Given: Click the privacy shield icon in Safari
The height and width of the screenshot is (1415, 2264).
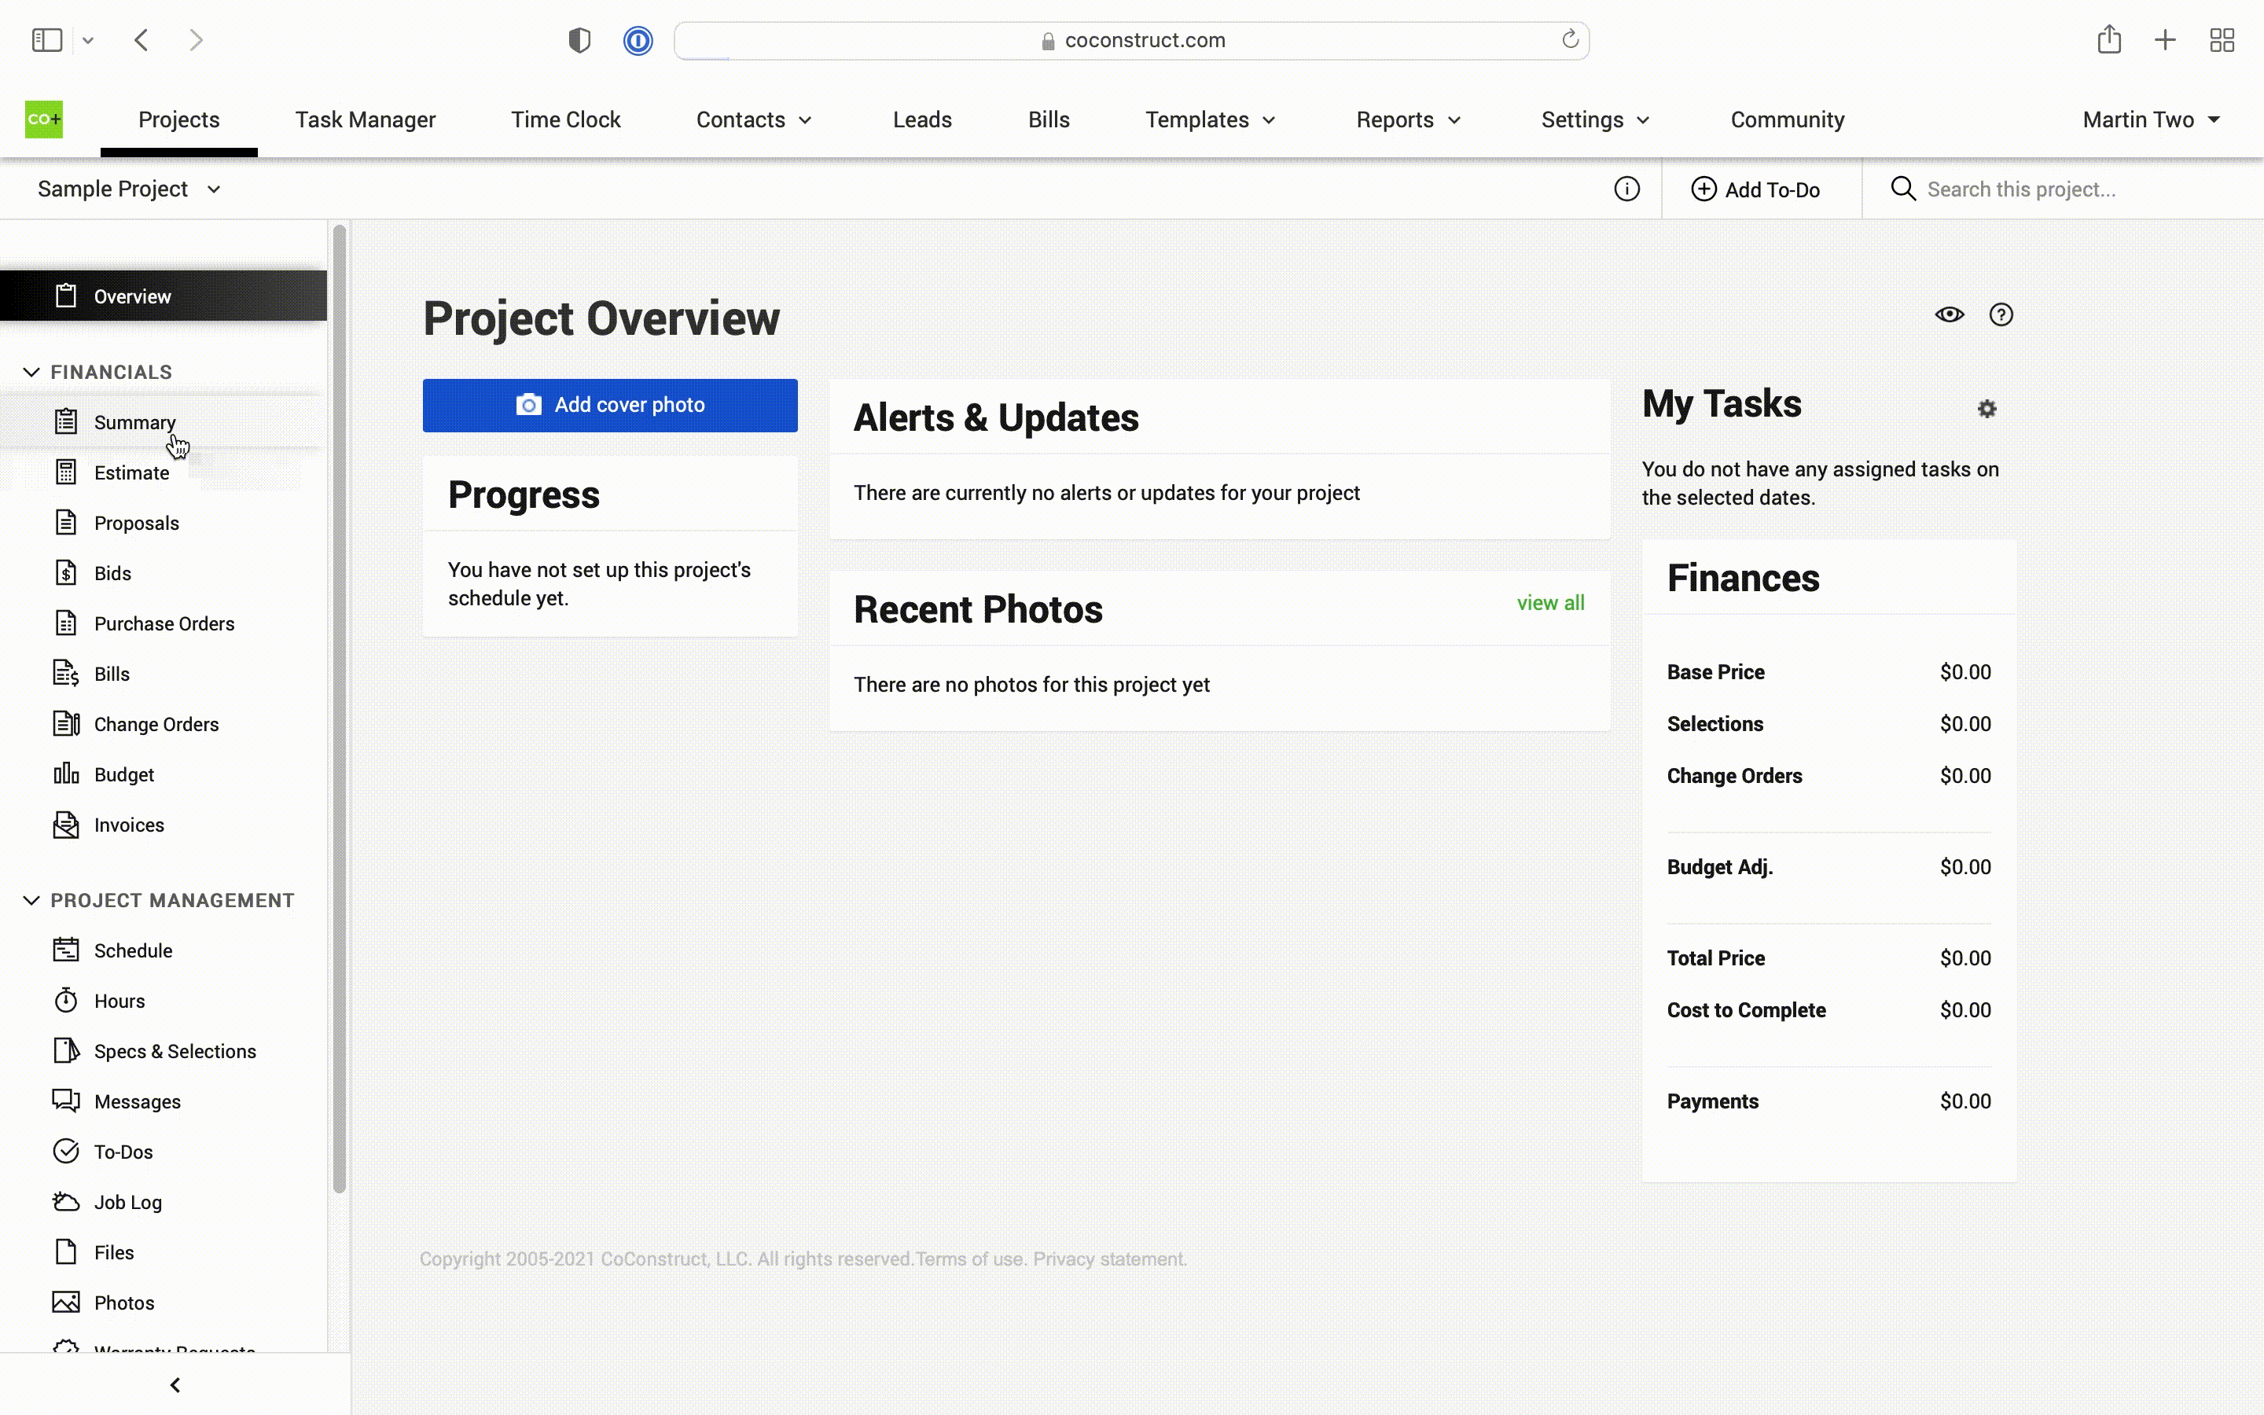Looking at the screenshot, I should [x=579, y=40].
